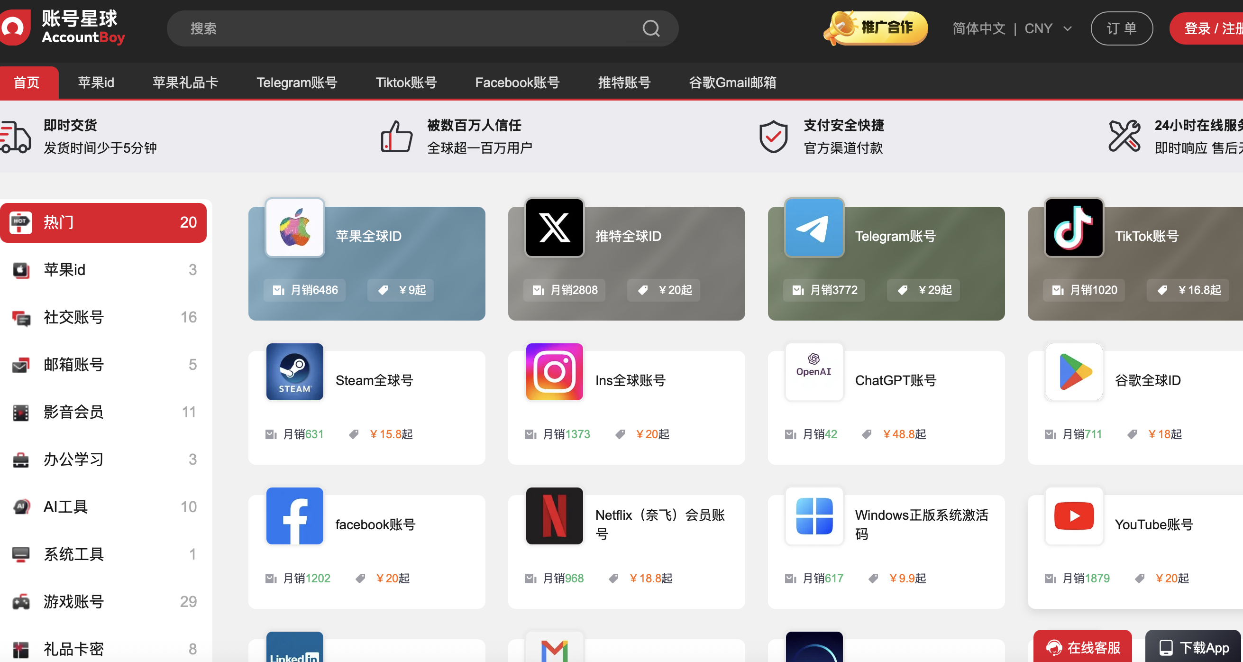Select the TikTok logo icon
The height and width of the screenshot is (662, 1243).
pyautogui.click(x=1073, y=228)
